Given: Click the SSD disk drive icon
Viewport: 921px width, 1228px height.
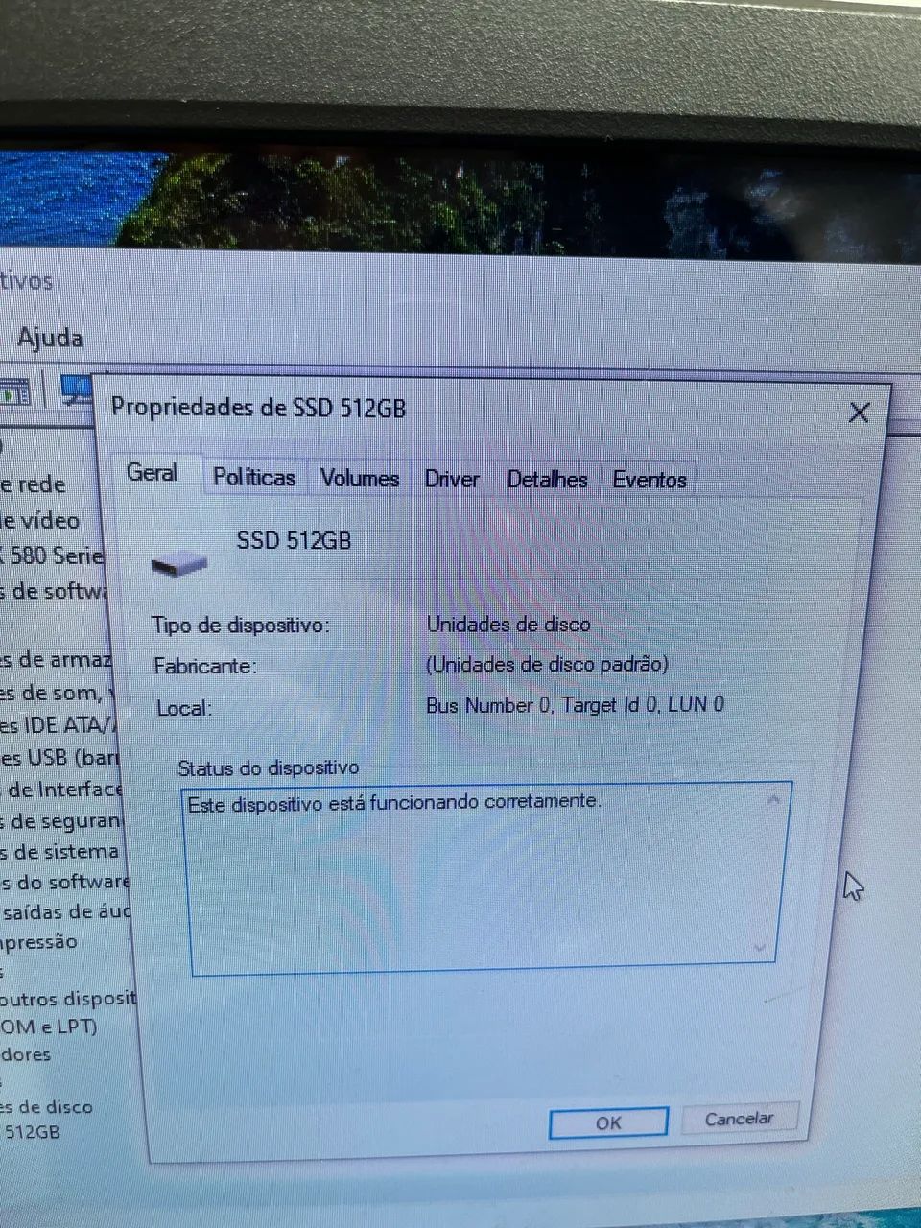Looking at the screenshot, I should pos(180,564).
